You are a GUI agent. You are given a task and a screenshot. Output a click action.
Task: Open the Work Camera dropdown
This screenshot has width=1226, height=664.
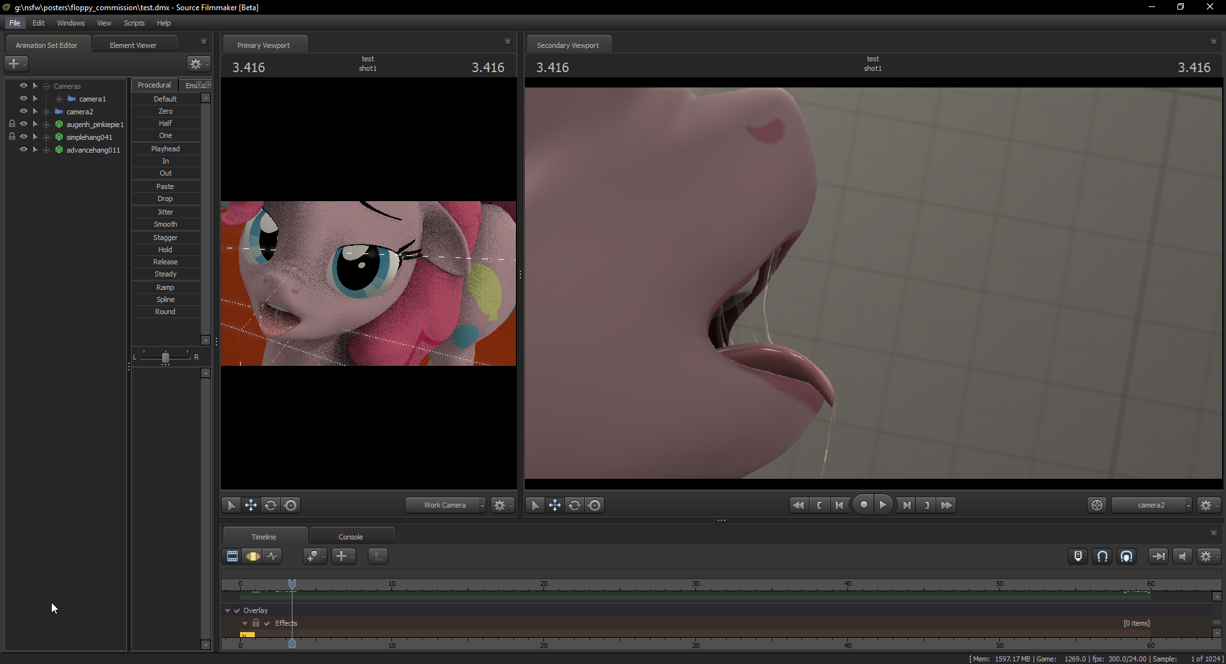[x=445, y=505]
